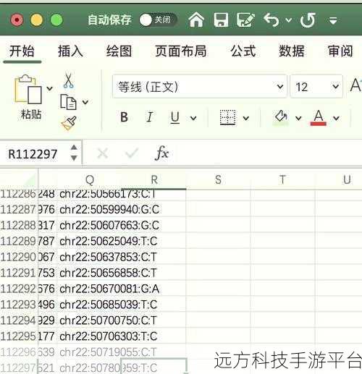Expand the Borders dropdown arrow
This screenshot has height=374, width=362.
246,118
